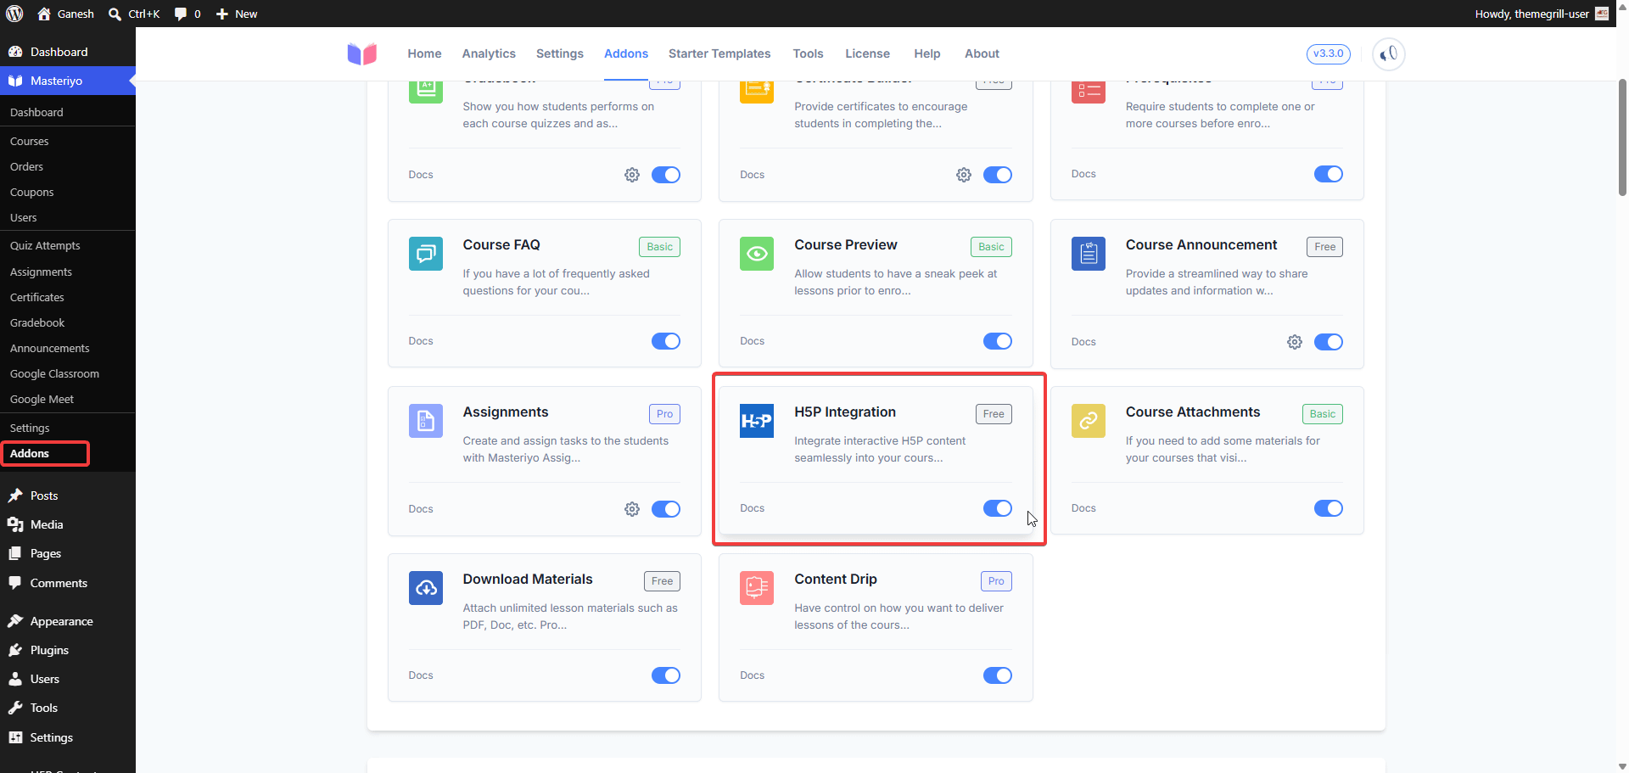This screenshot has height=773, width=1629.
Task: Toggle the Course Preview addon switch
Action: (x=998, y=341)
